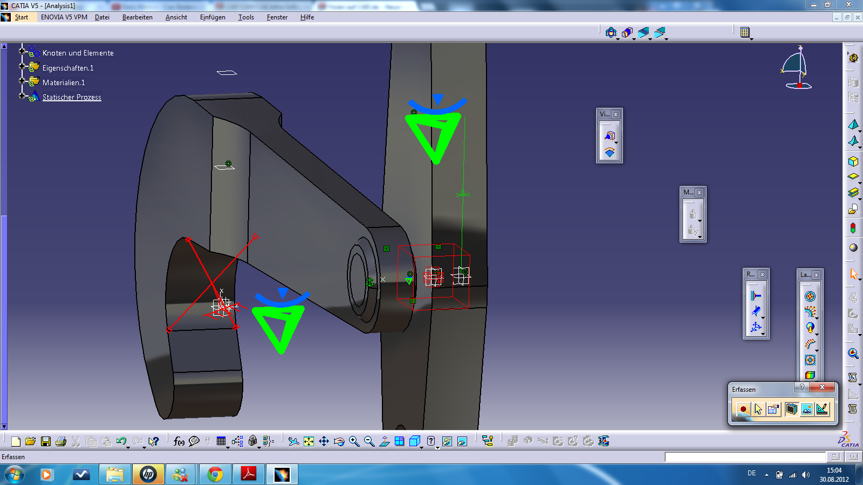863x485 pixels.
Task: Open the Windows Start orb
Action: click(15, 474)
